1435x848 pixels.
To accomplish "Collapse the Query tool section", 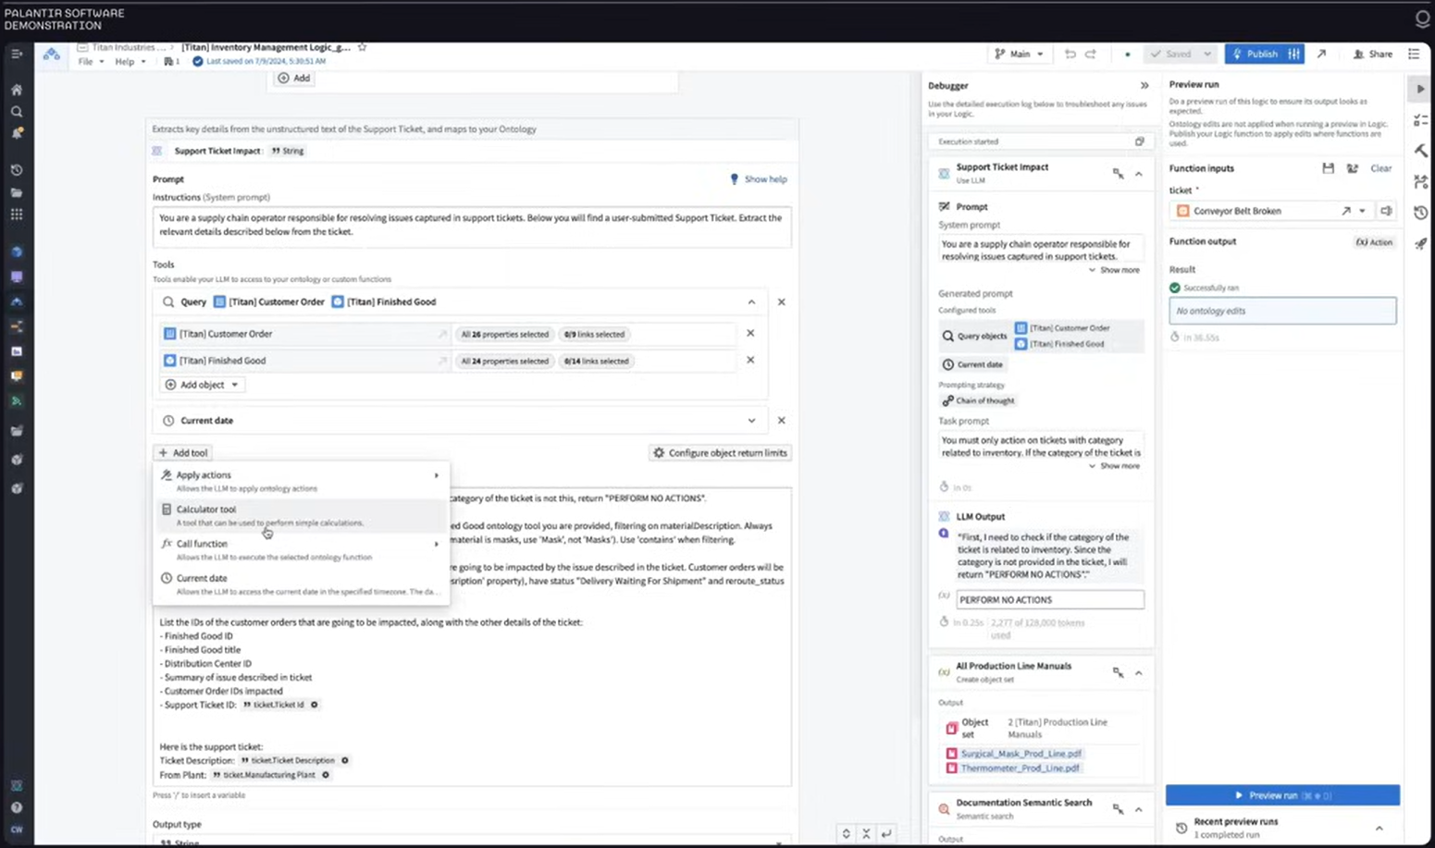I will pyautogui.click(x=751, y=301).
